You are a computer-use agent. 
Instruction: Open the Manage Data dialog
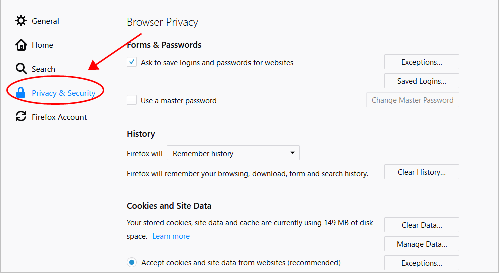point(422,244)
